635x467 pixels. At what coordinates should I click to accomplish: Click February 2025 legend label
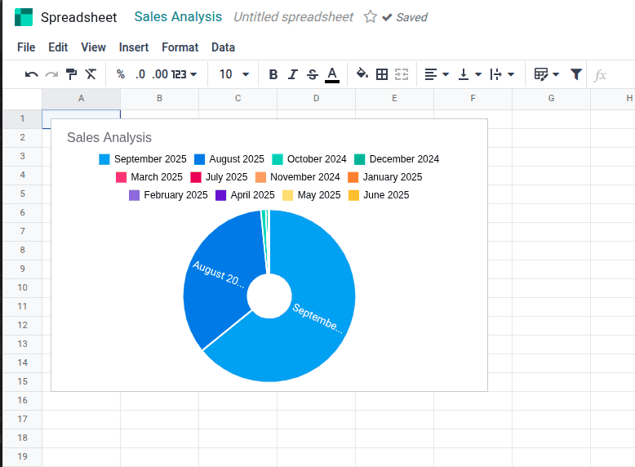[x=175, y=195]
